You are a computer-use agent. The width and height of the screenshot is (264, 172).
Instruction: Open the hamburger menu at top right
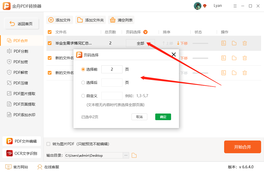click(x=235, y=6)
